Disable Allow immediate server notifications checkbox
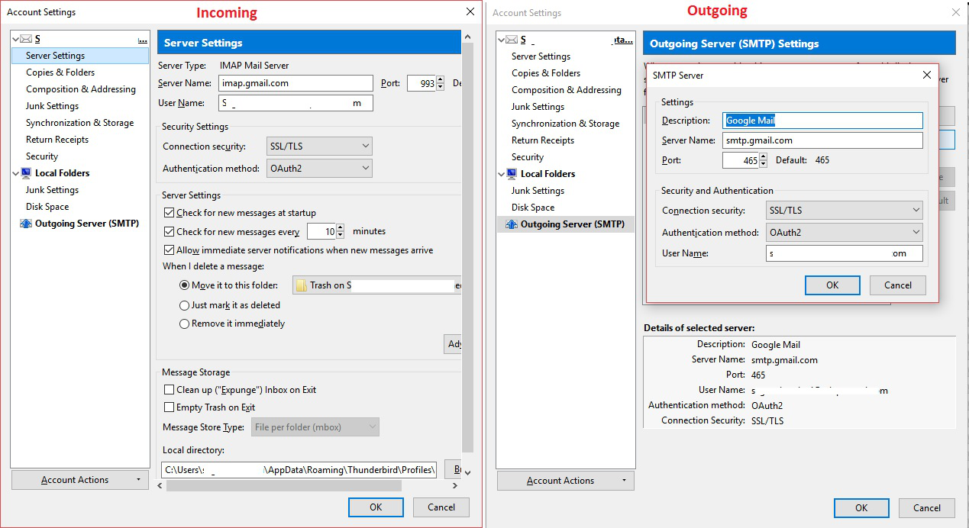The image size is (969, 528). click(170, 250)
